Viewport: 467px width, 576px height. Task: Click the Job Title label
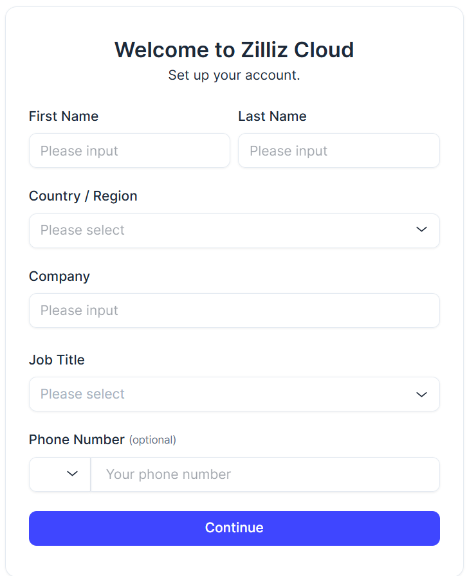click(57, 360)
